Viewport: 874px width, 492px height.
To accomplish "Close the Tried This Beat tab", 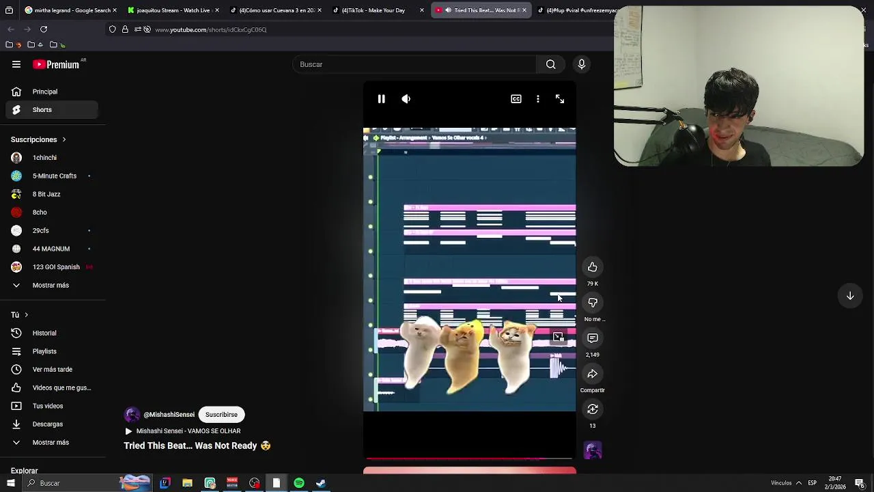I will pyautogui.click(x=525, y=10).
